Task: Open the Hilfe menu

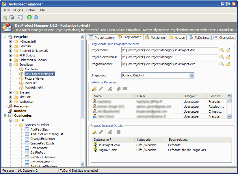Action: [x=42, y=10]
